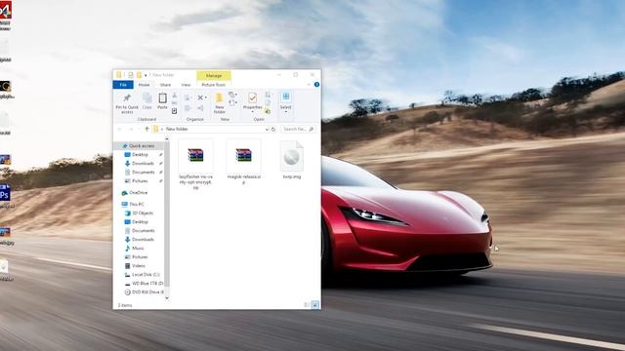Click the Forward navigation arrow

click(131, 129)
